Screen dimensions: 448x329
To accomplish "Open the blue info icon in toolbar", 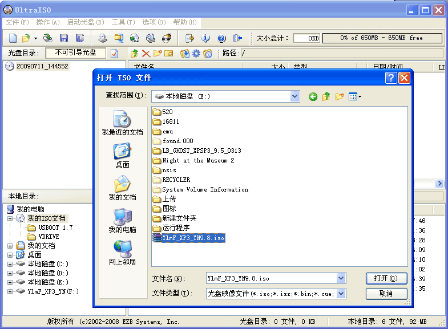I will click(x=205, y=38).
